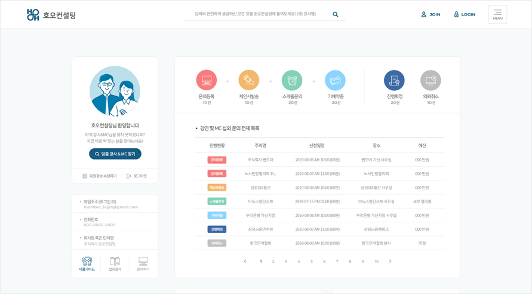Click the gray 의뢰취소 status icon
The height and width of the screenshot is (294, 532).
[x=430, y=81]
